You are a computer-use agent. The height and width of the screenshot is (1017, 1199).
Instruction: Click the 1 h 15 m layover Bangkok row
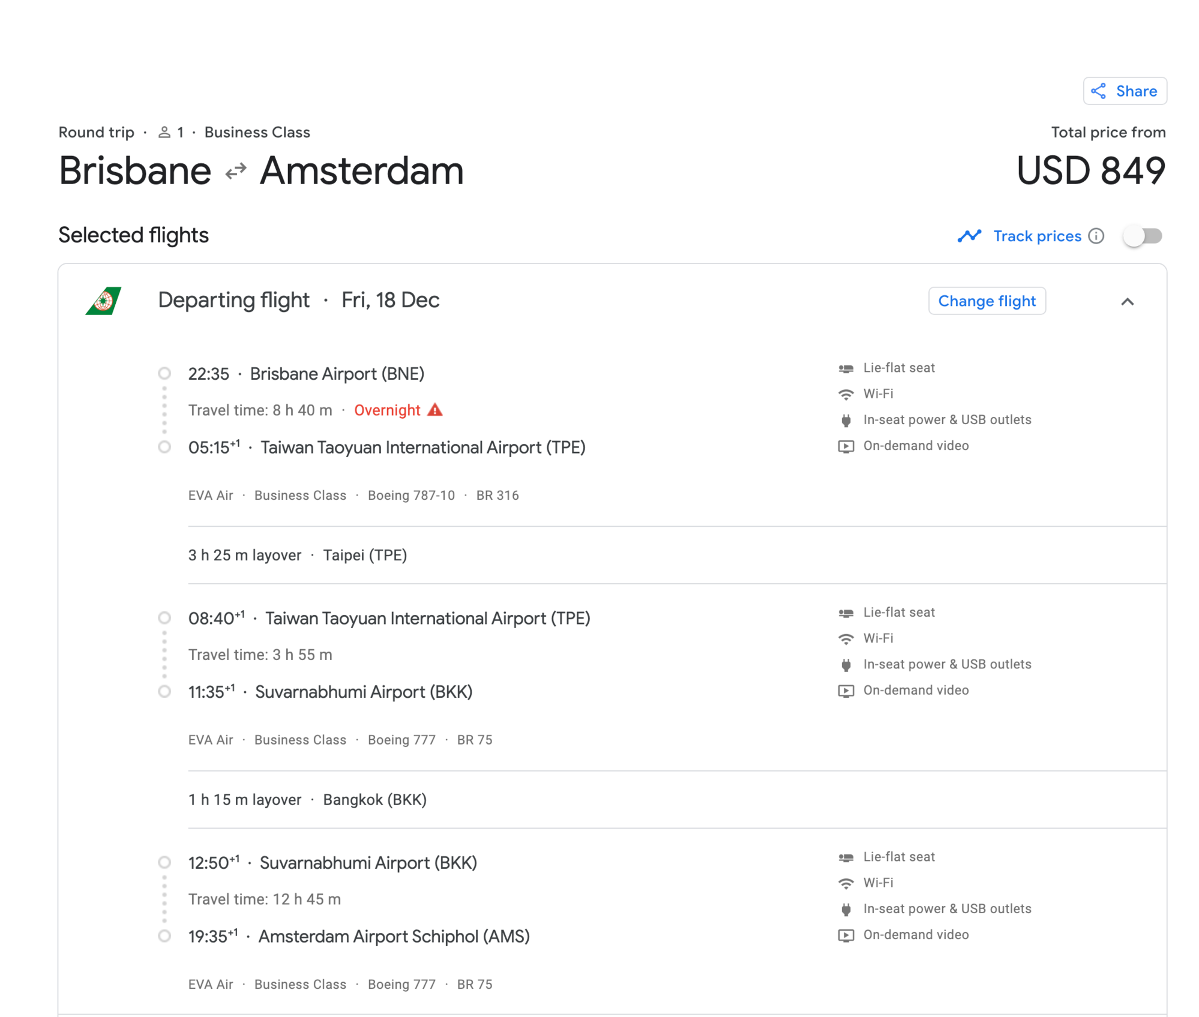(x=307, y=800)
